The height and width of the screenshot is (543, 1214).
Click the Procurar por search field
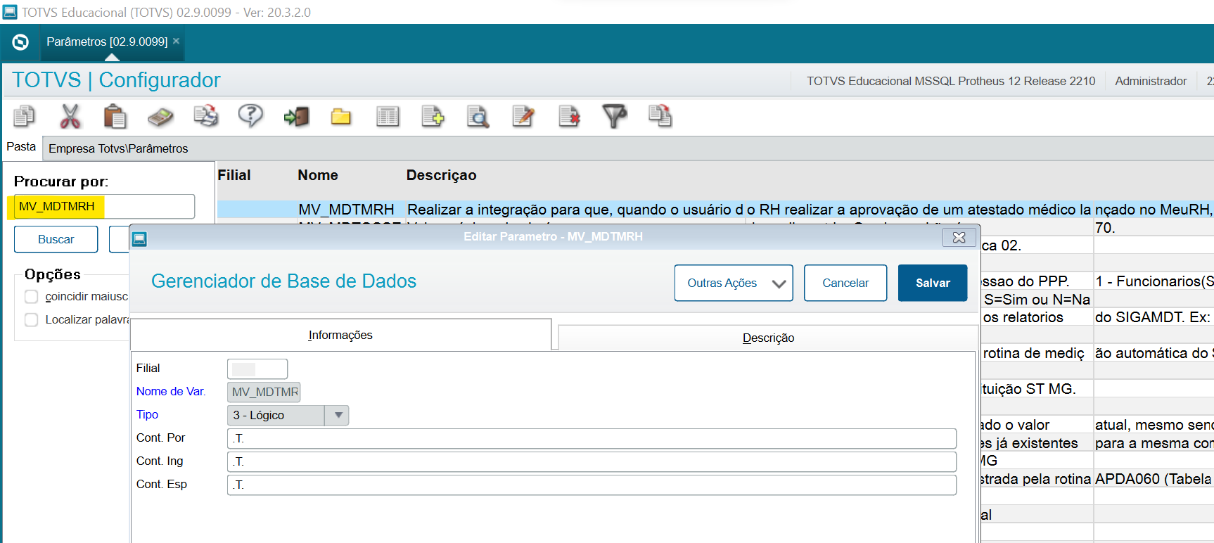[x=104, y=207]
